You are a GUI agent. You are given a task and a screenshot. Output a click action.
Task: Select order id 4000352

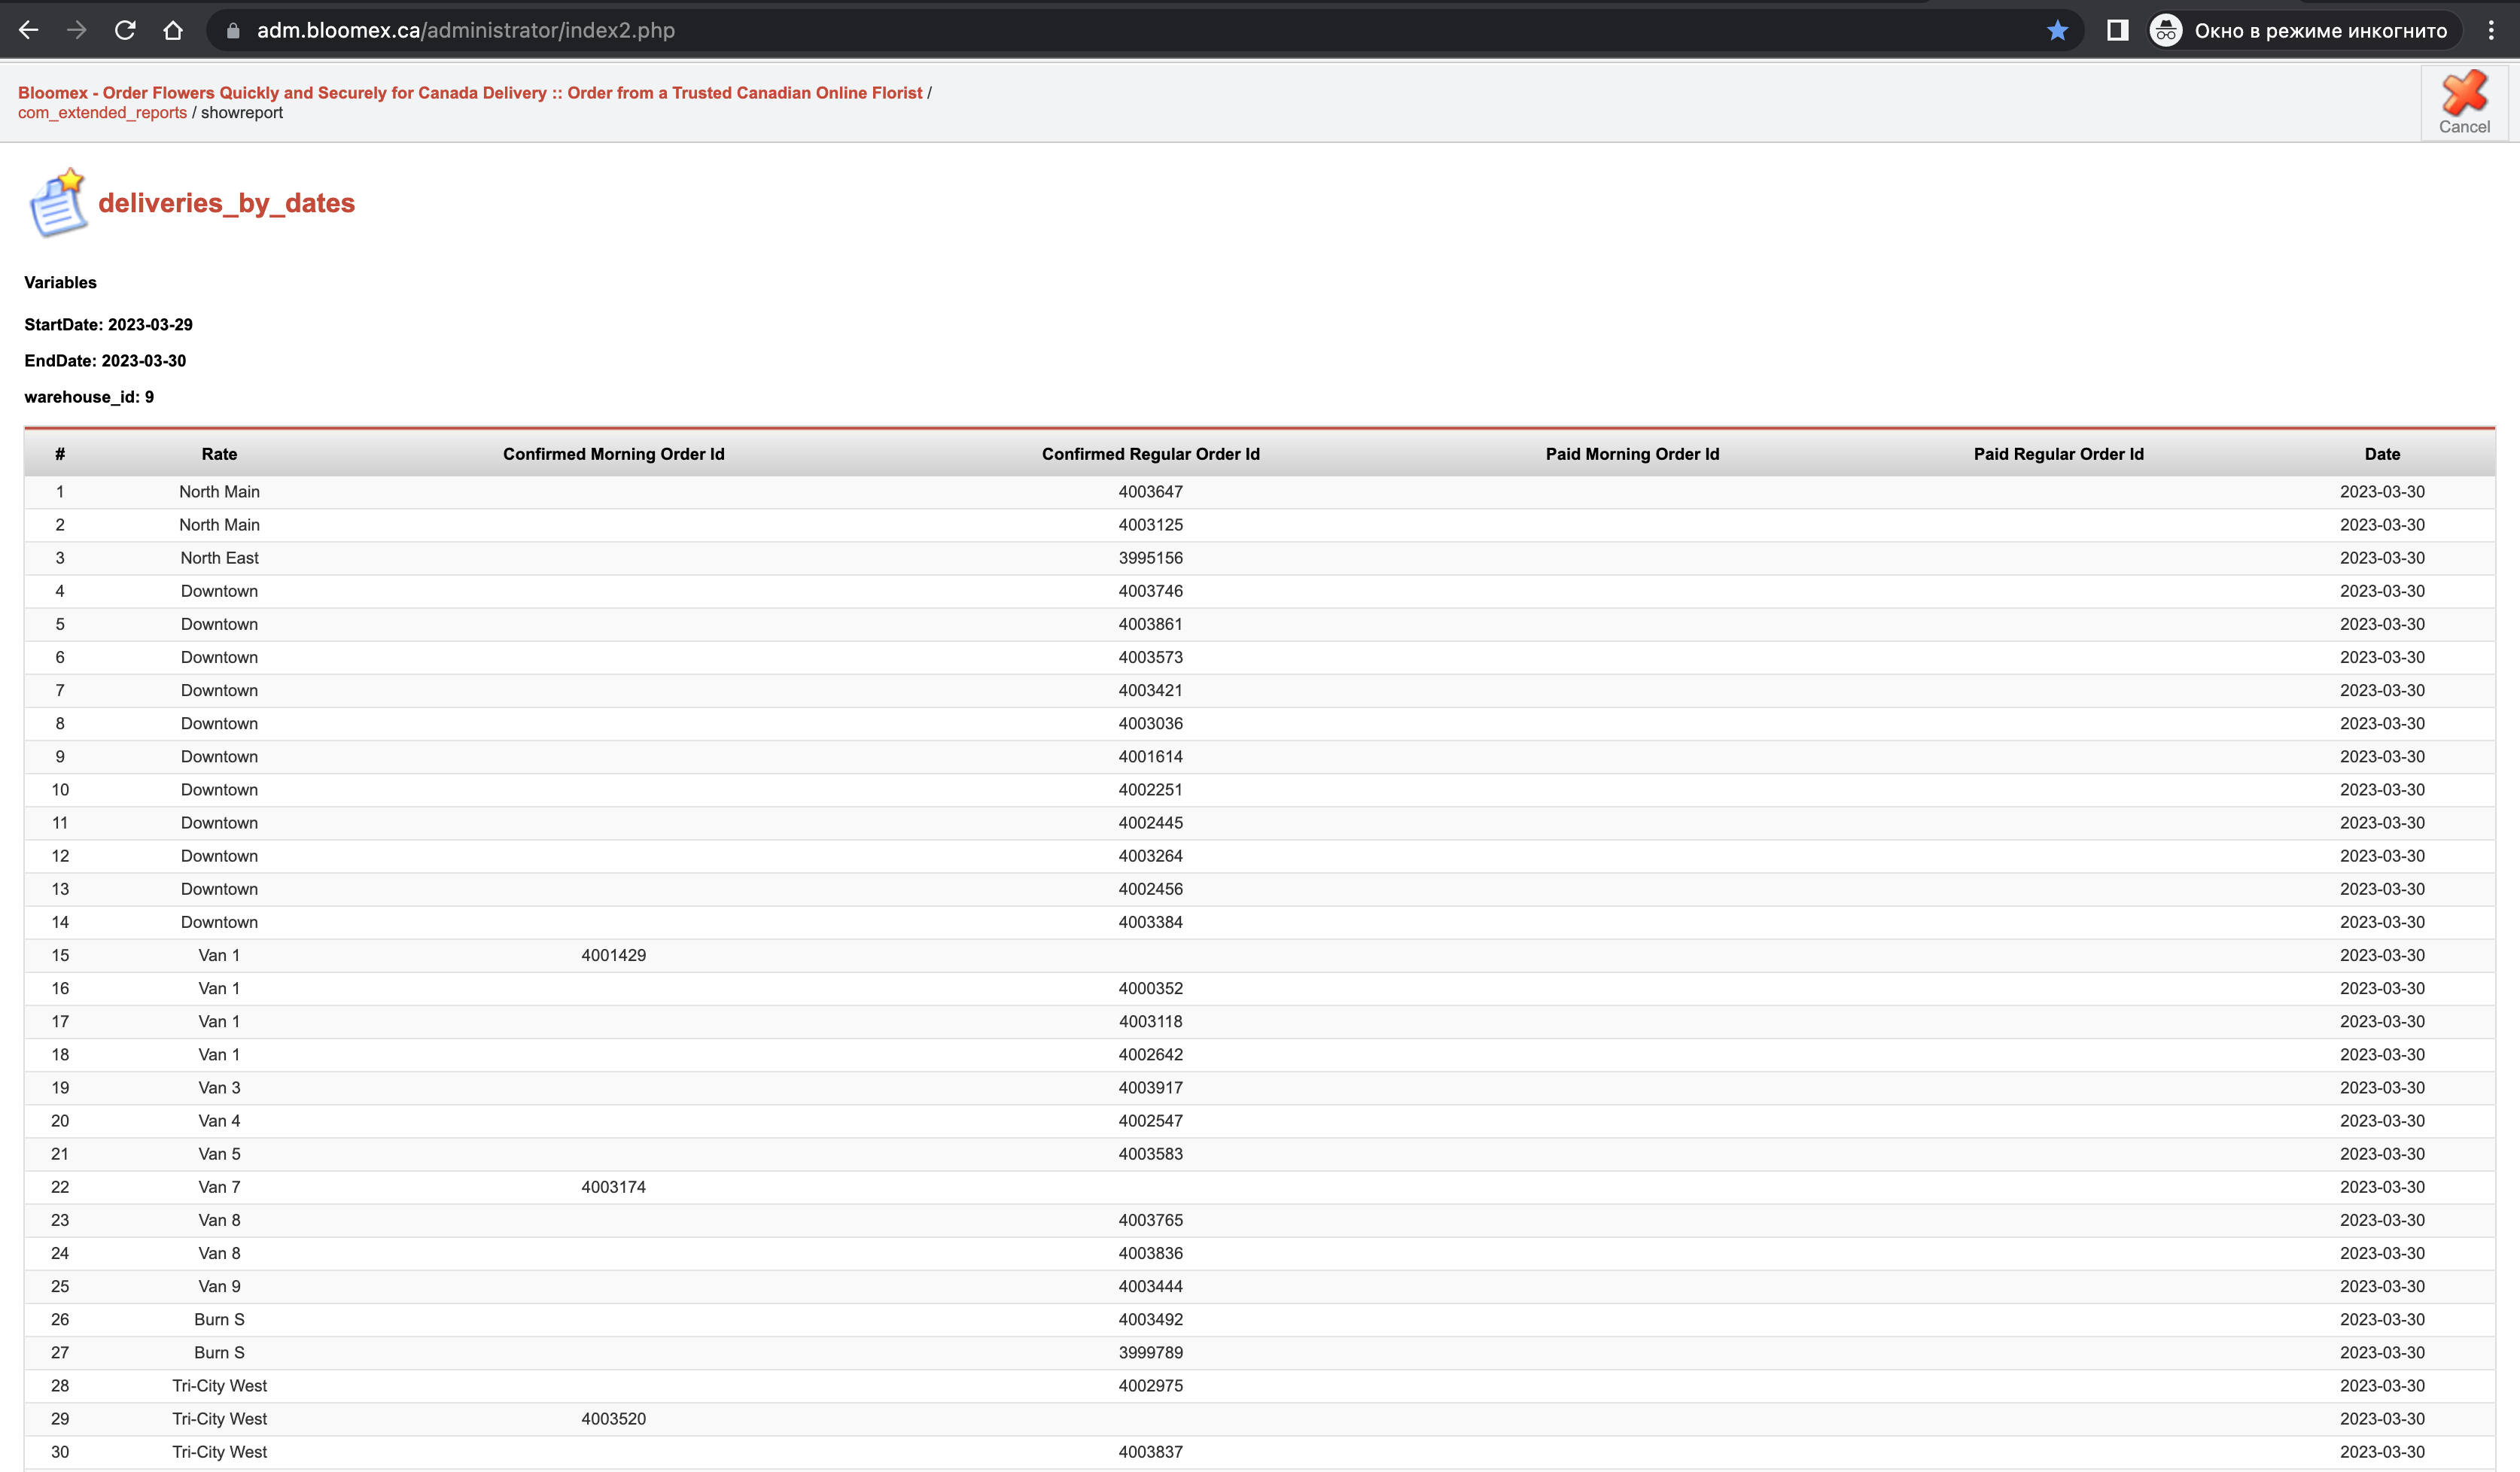tap(1151, 988)
